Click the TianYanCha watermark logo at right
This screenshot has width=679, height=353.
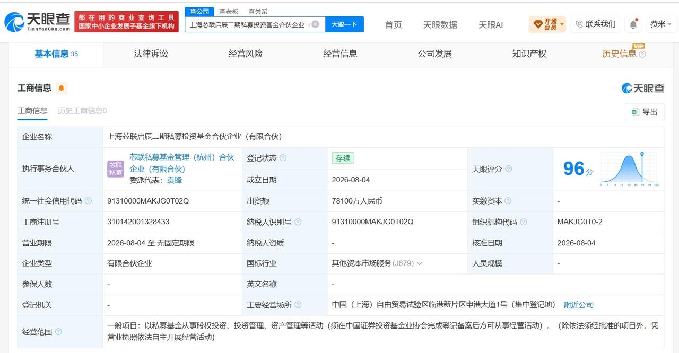tap(643, 88)
